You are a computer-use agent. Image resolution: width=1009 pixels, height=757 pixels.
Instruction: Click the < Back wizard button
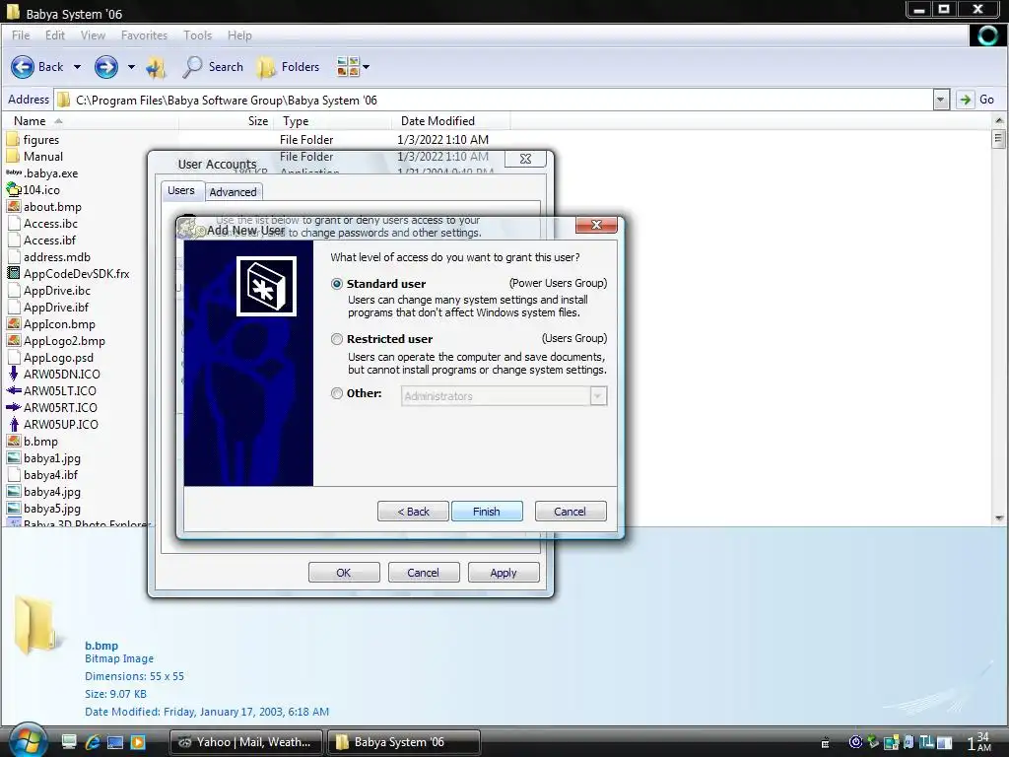413,512
